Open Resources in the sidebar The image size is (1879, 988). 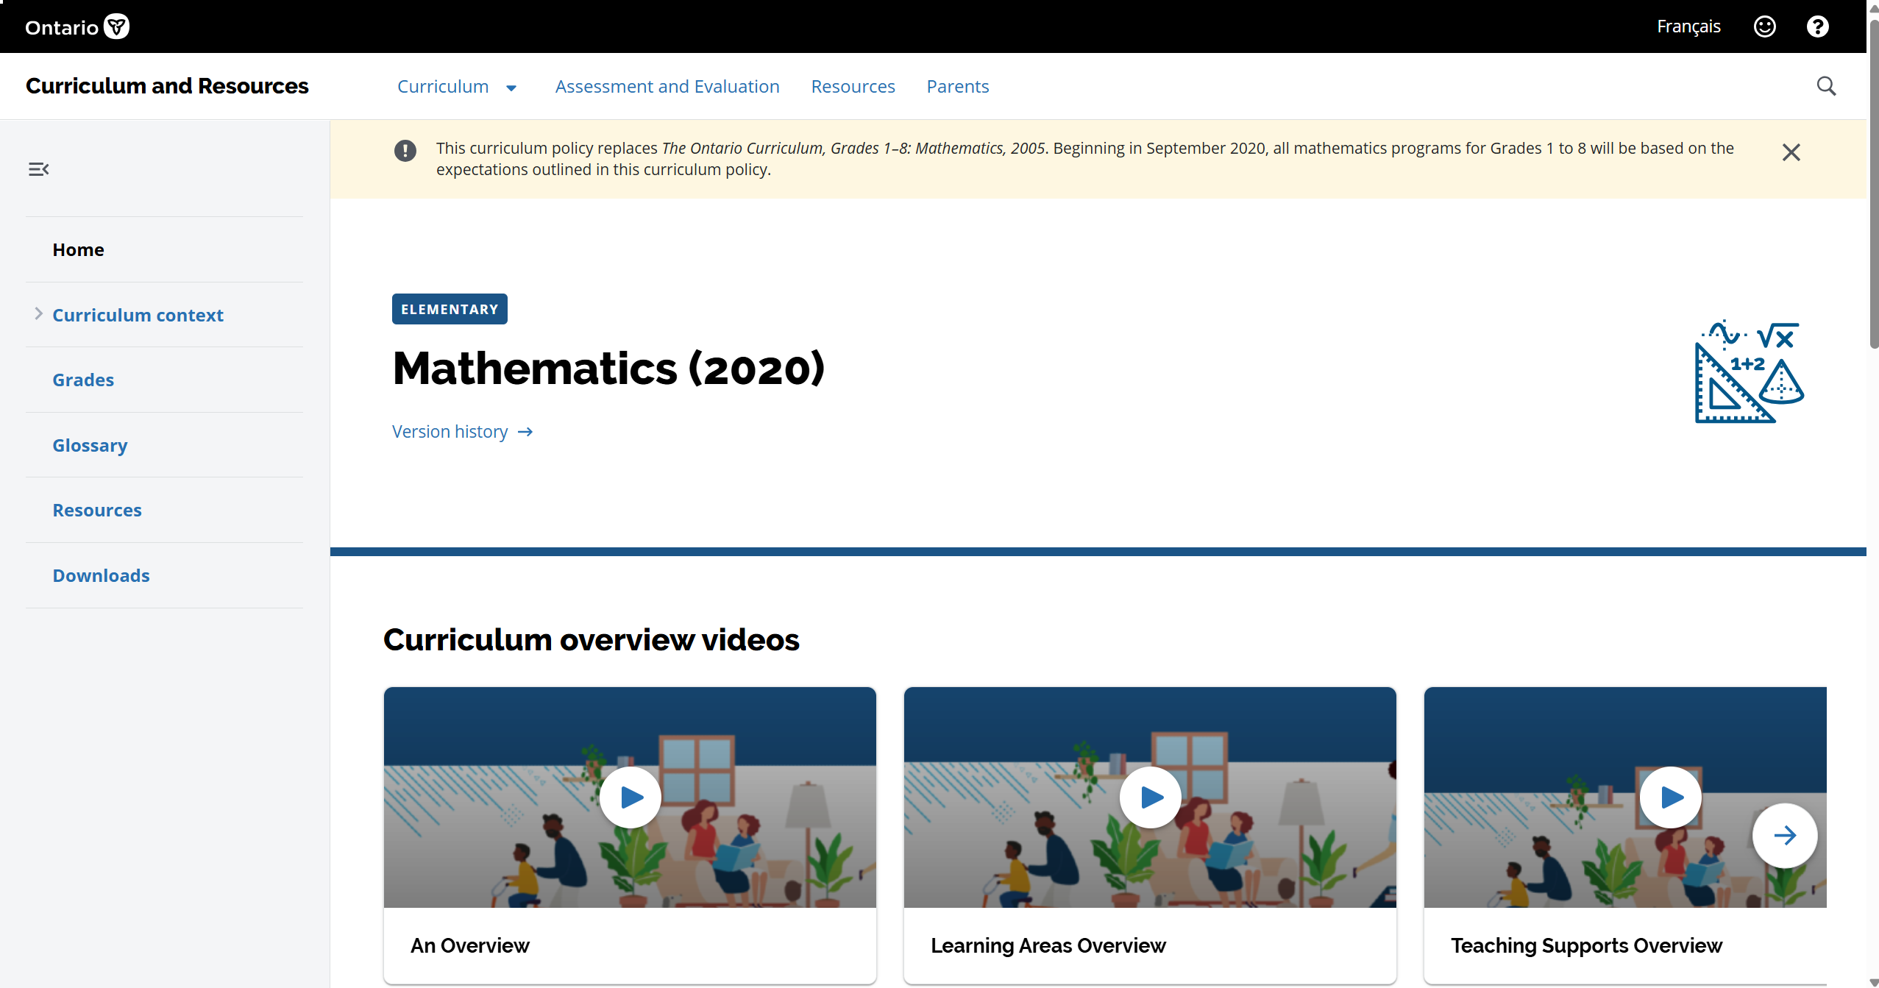(97, 510)
